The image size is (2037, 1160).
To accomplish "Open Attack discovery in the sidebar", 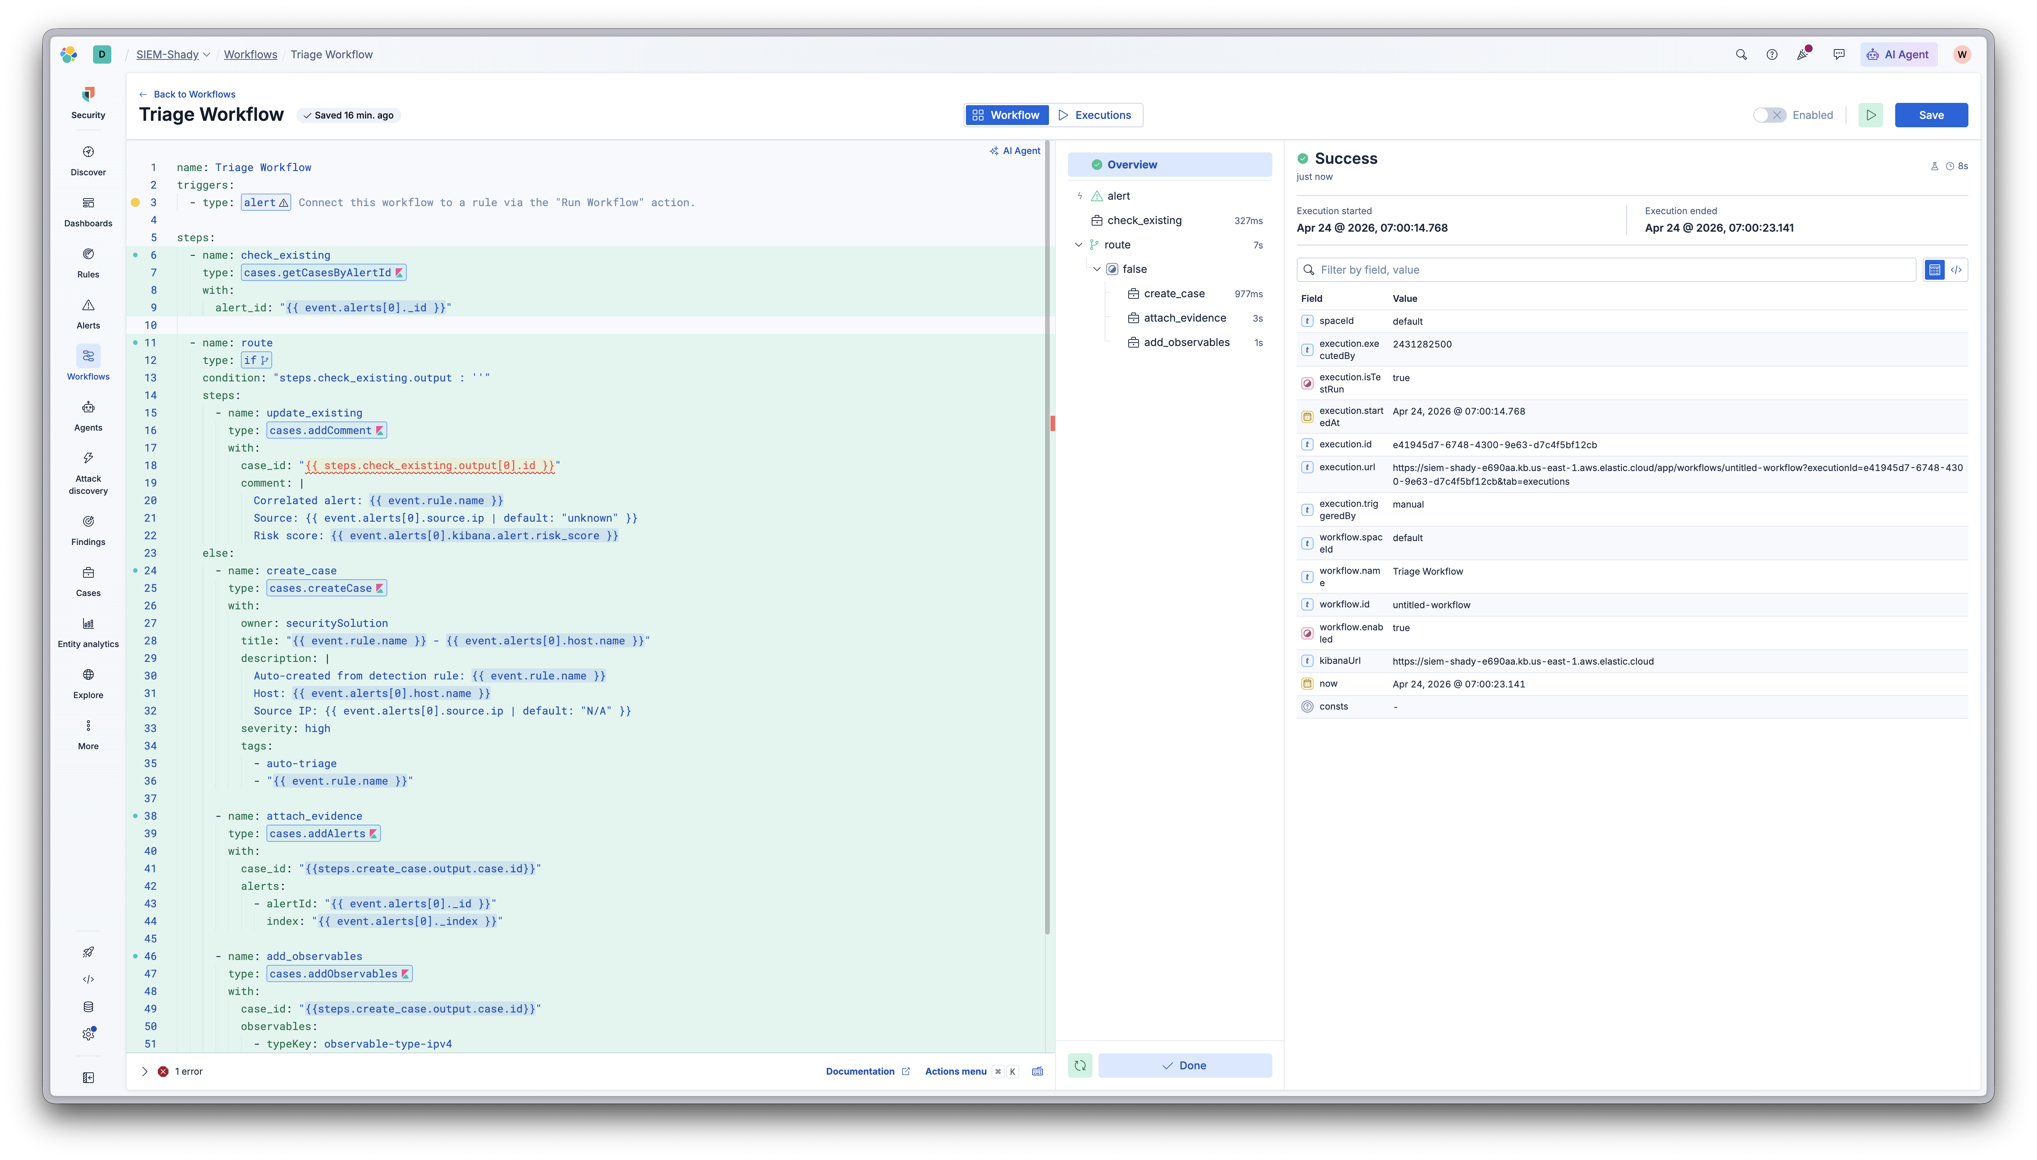I will [88, 473].
